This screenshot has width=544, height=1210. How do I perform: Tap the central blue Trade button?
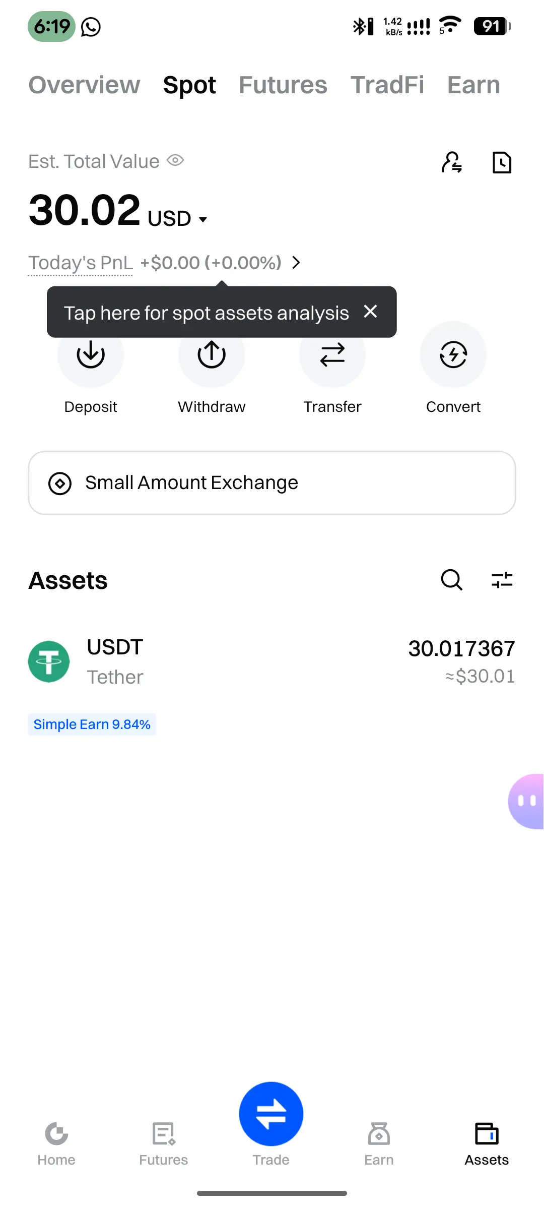[x=271, y=1114]
